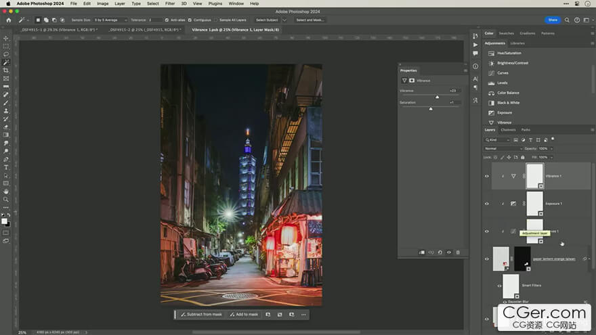Select the Type tool
The height and width of the screenshot is (335, 596).
[x=6, y=167]
